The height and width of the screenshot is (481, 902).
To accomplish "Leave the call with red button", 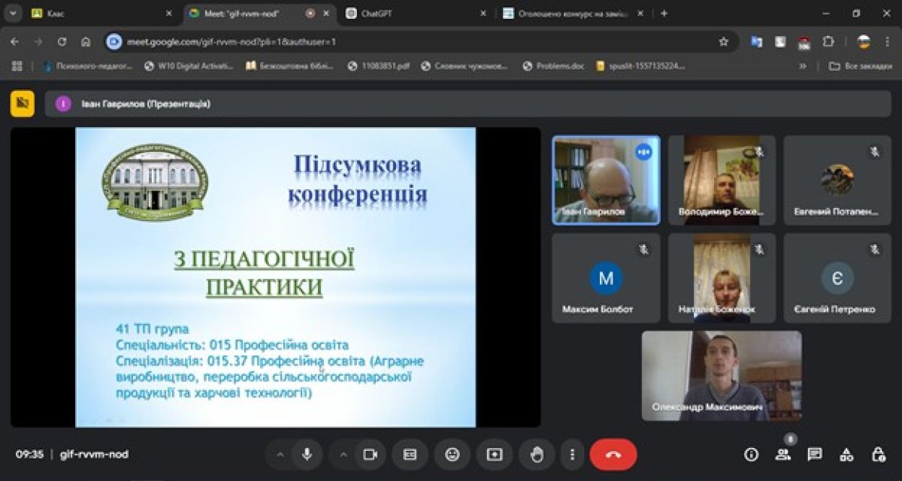I will (x=613, y=455).
